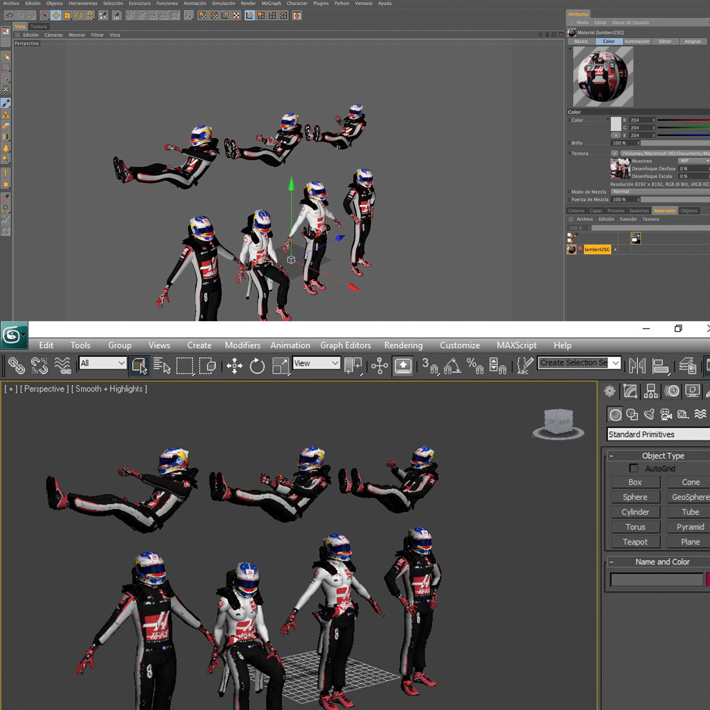Click the Sphere primitive button
The width and height of the screenshot is (710, 710).
coord(635,497)
